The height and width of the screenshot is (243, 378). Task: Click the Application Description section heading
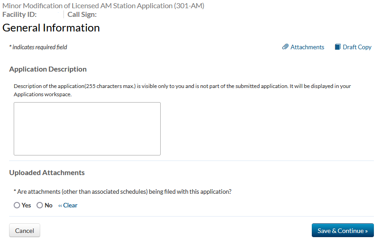click(48, 69)
